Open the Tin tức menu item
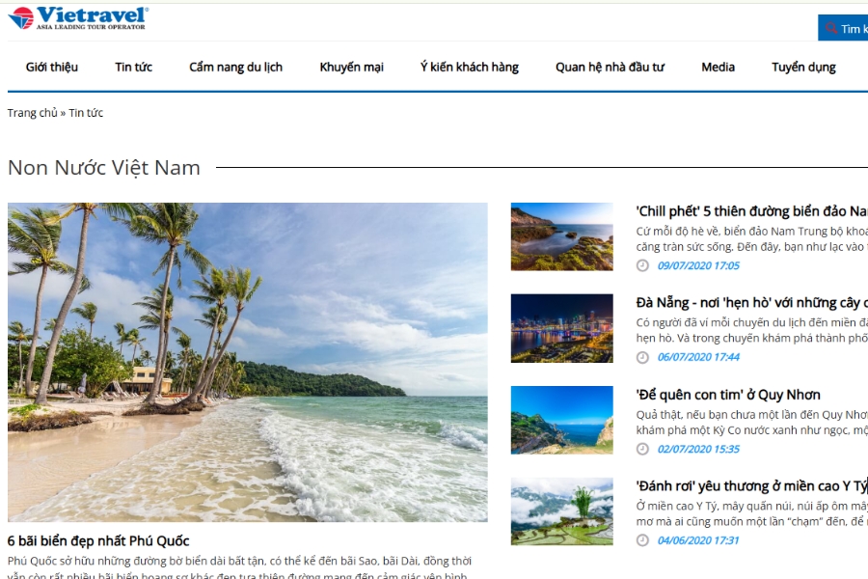The image size is (868, 579). pyautogui.click(x=133, y=67)
